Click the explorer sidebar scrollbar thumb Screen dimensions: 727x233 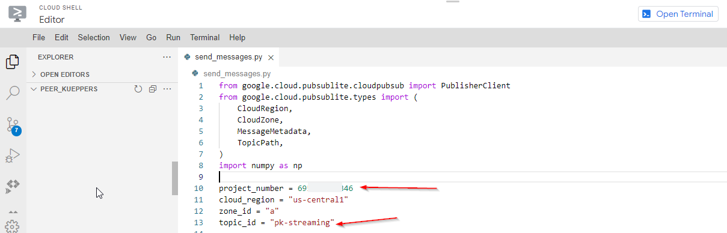coord(175,178)
